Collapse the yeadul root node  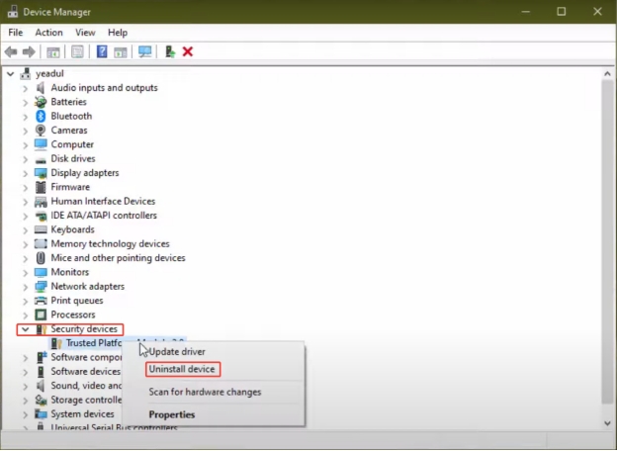pos(11,73)
